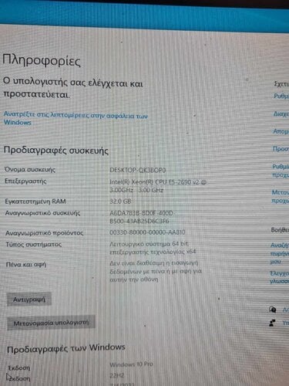Click the product ID 00330-80000-00000-AA810
This screenshot has width=289, height=386.
pyautogui.click(x=147, y=232)
